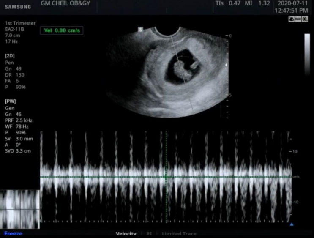Click the 1st Trimester preset label
This screenshot has width=314, height=238.
20,23
